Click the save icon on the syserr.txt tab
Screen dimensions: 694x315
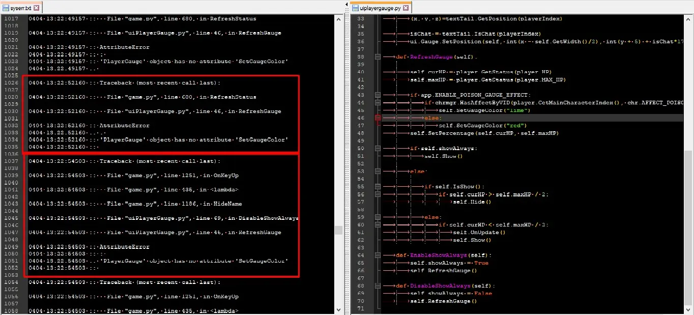coord(6,8)
